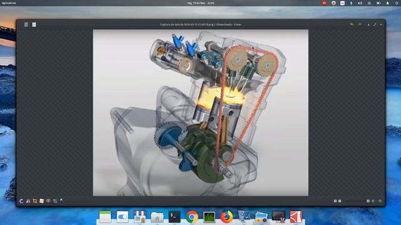This screenshot has height=225, width=401.
Task: Open the Aplicativos menu in the top panel
Action: pyautogui.click(x=9, y=3)
